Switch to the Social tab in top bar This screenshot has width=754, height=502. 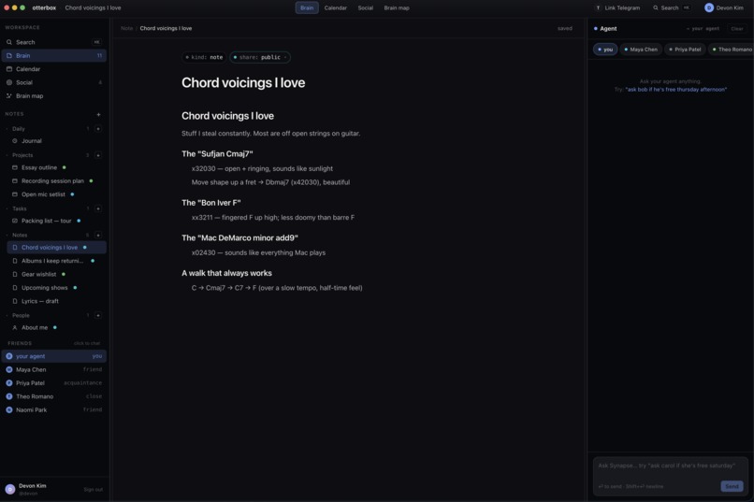366,7
